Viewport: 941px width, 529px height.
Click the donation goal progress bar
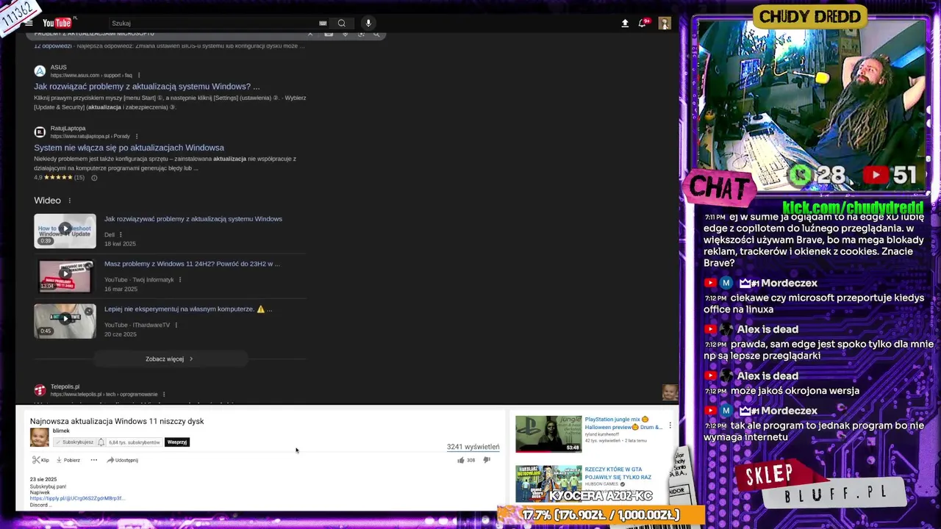point(601,515)
